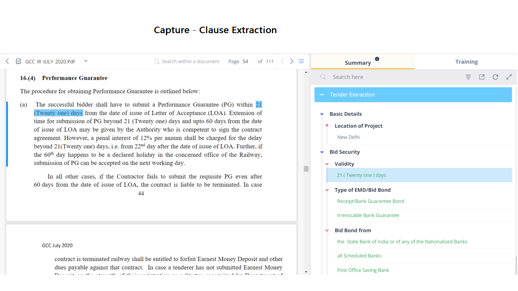Collapse the Basic Details group
The width and height of the screenshot is (518, 291).
point(322,114)
